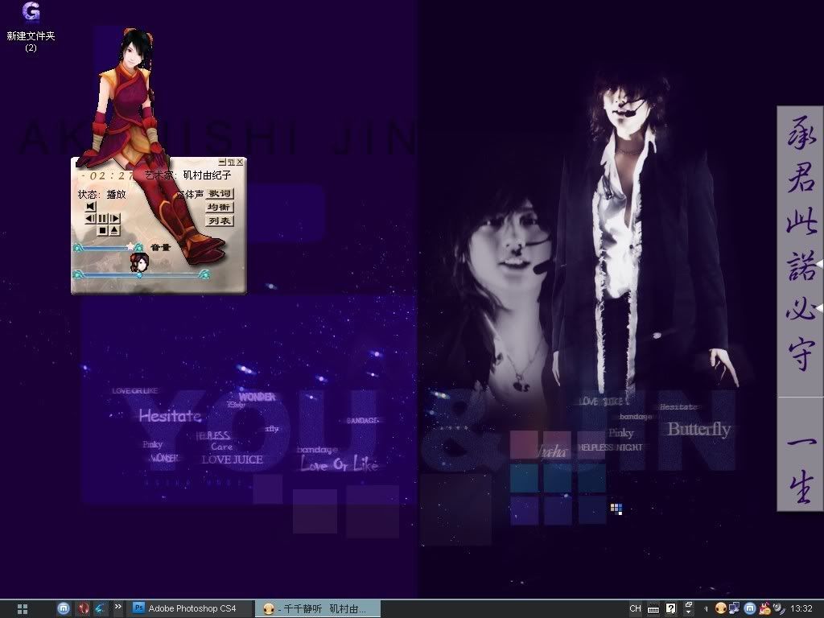Toggle the equalizer (均衡) panel
Screen dimensions: 824x618
[219, 207]
